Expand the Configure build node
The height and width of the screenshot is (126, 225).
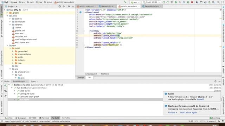tap(15, 94)
